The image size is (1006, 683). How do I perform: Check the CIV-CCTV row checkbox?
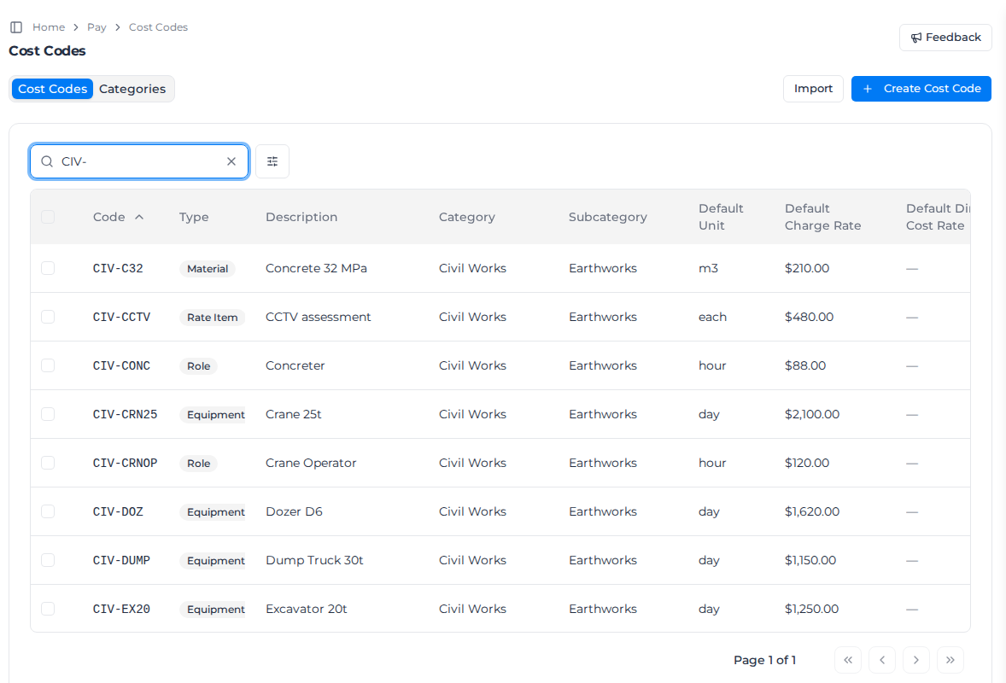tap(48, 317)
